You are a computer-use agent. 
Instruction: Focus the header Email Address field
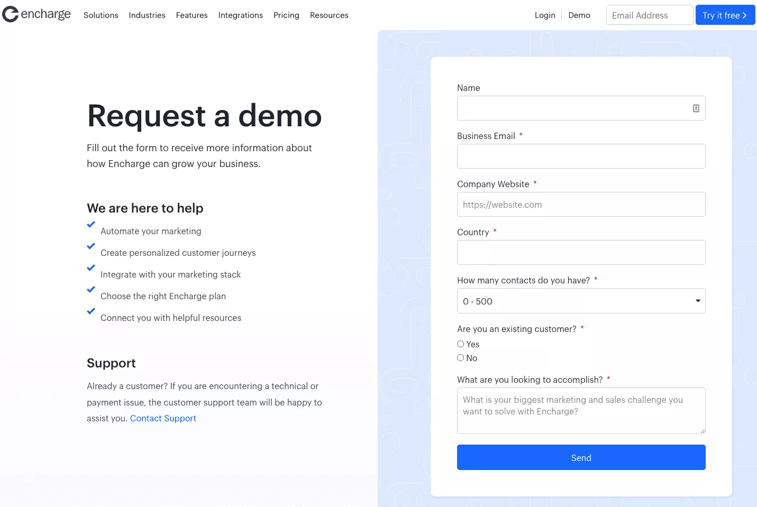(650, 15)
